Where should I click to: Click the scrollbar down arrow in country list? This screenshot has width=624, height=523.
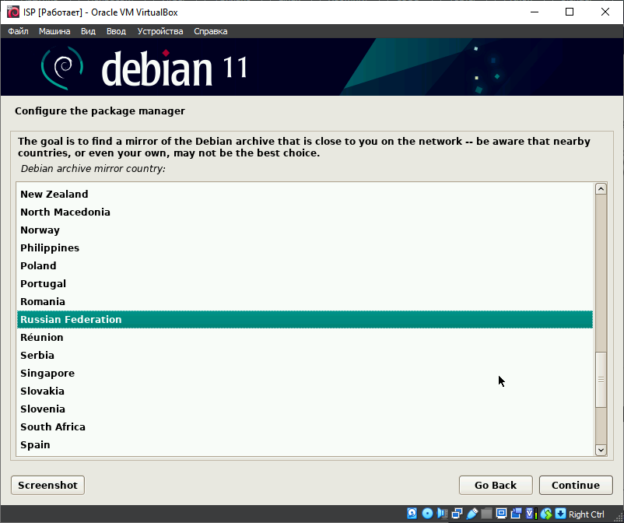pos(601,450)
